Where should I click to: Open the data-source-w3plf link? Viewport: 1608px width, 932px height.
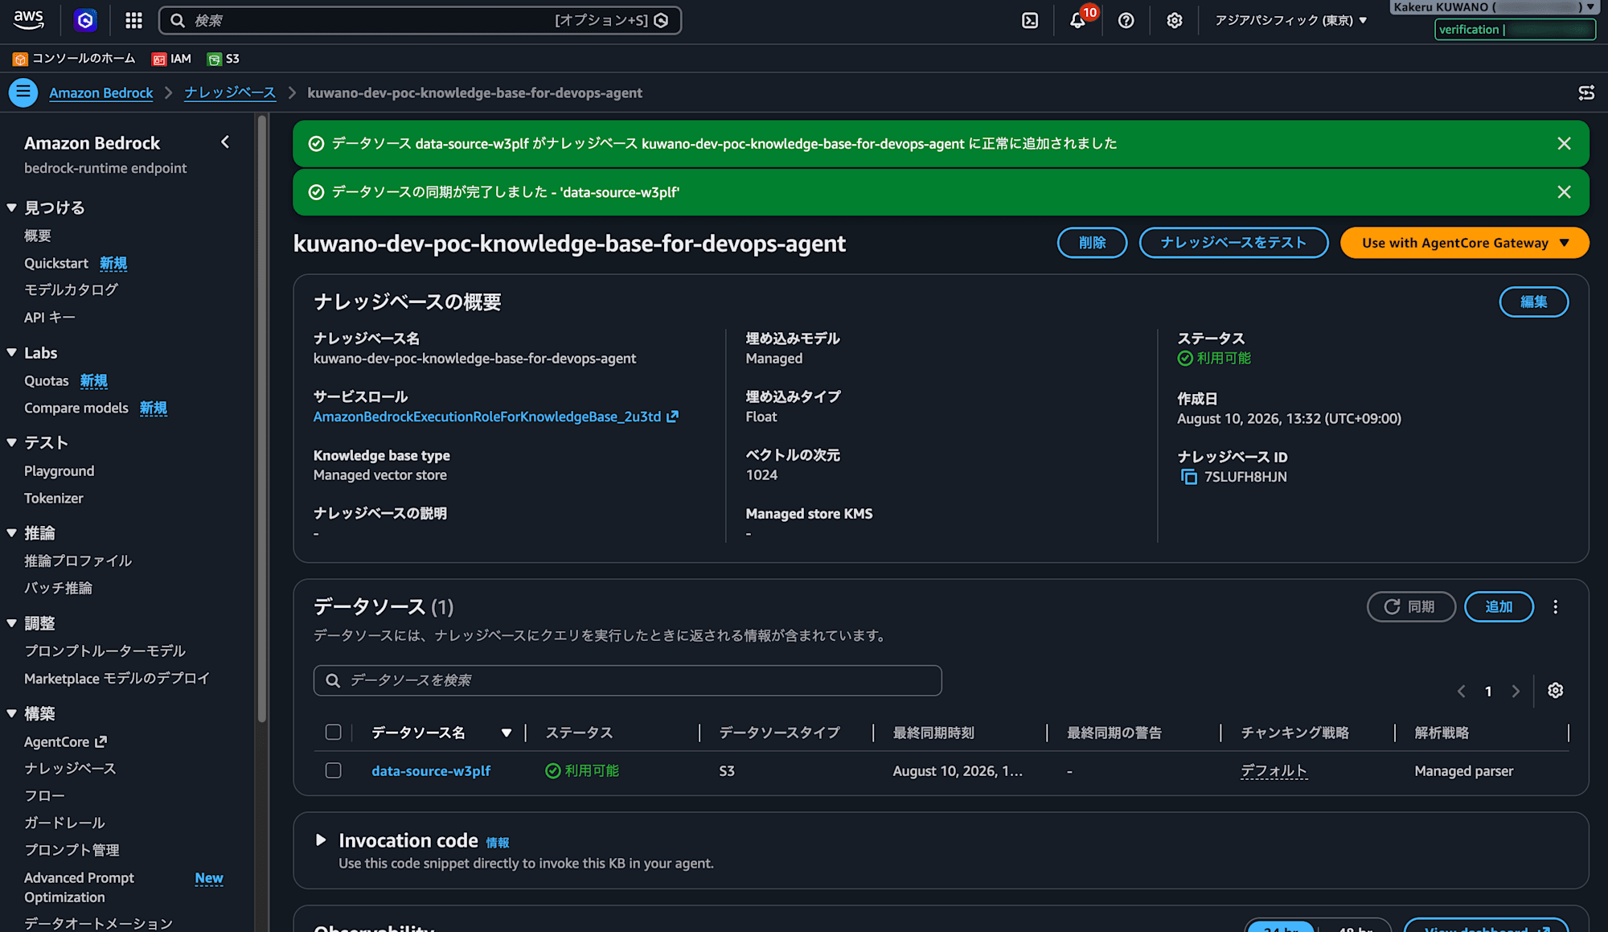coord(431,770)
